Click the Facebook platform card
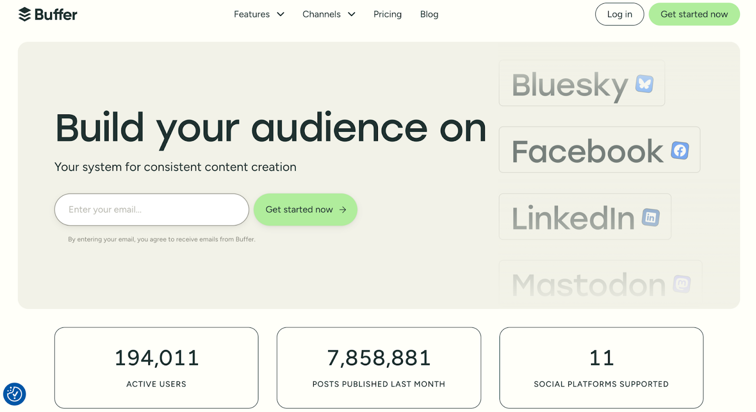 (600, 150)
